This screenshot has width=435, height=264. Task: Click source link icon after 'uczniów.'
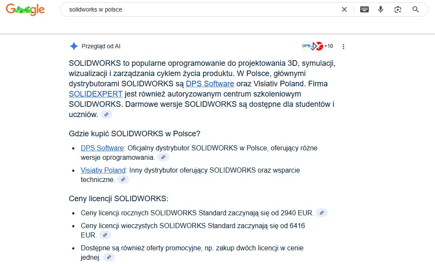[106, 114]
